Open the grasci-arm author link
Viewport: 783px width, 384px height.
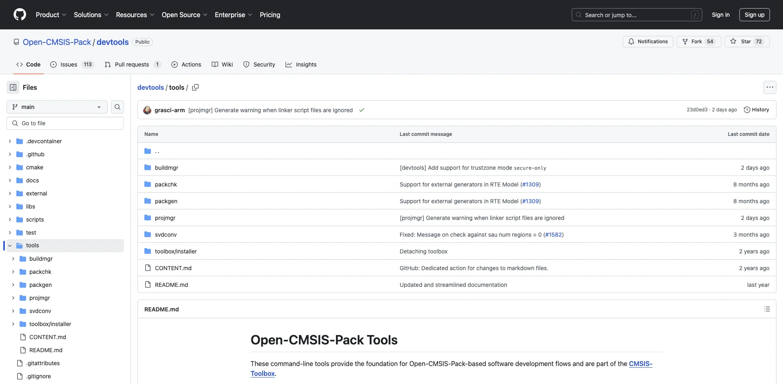click(170, 110)
